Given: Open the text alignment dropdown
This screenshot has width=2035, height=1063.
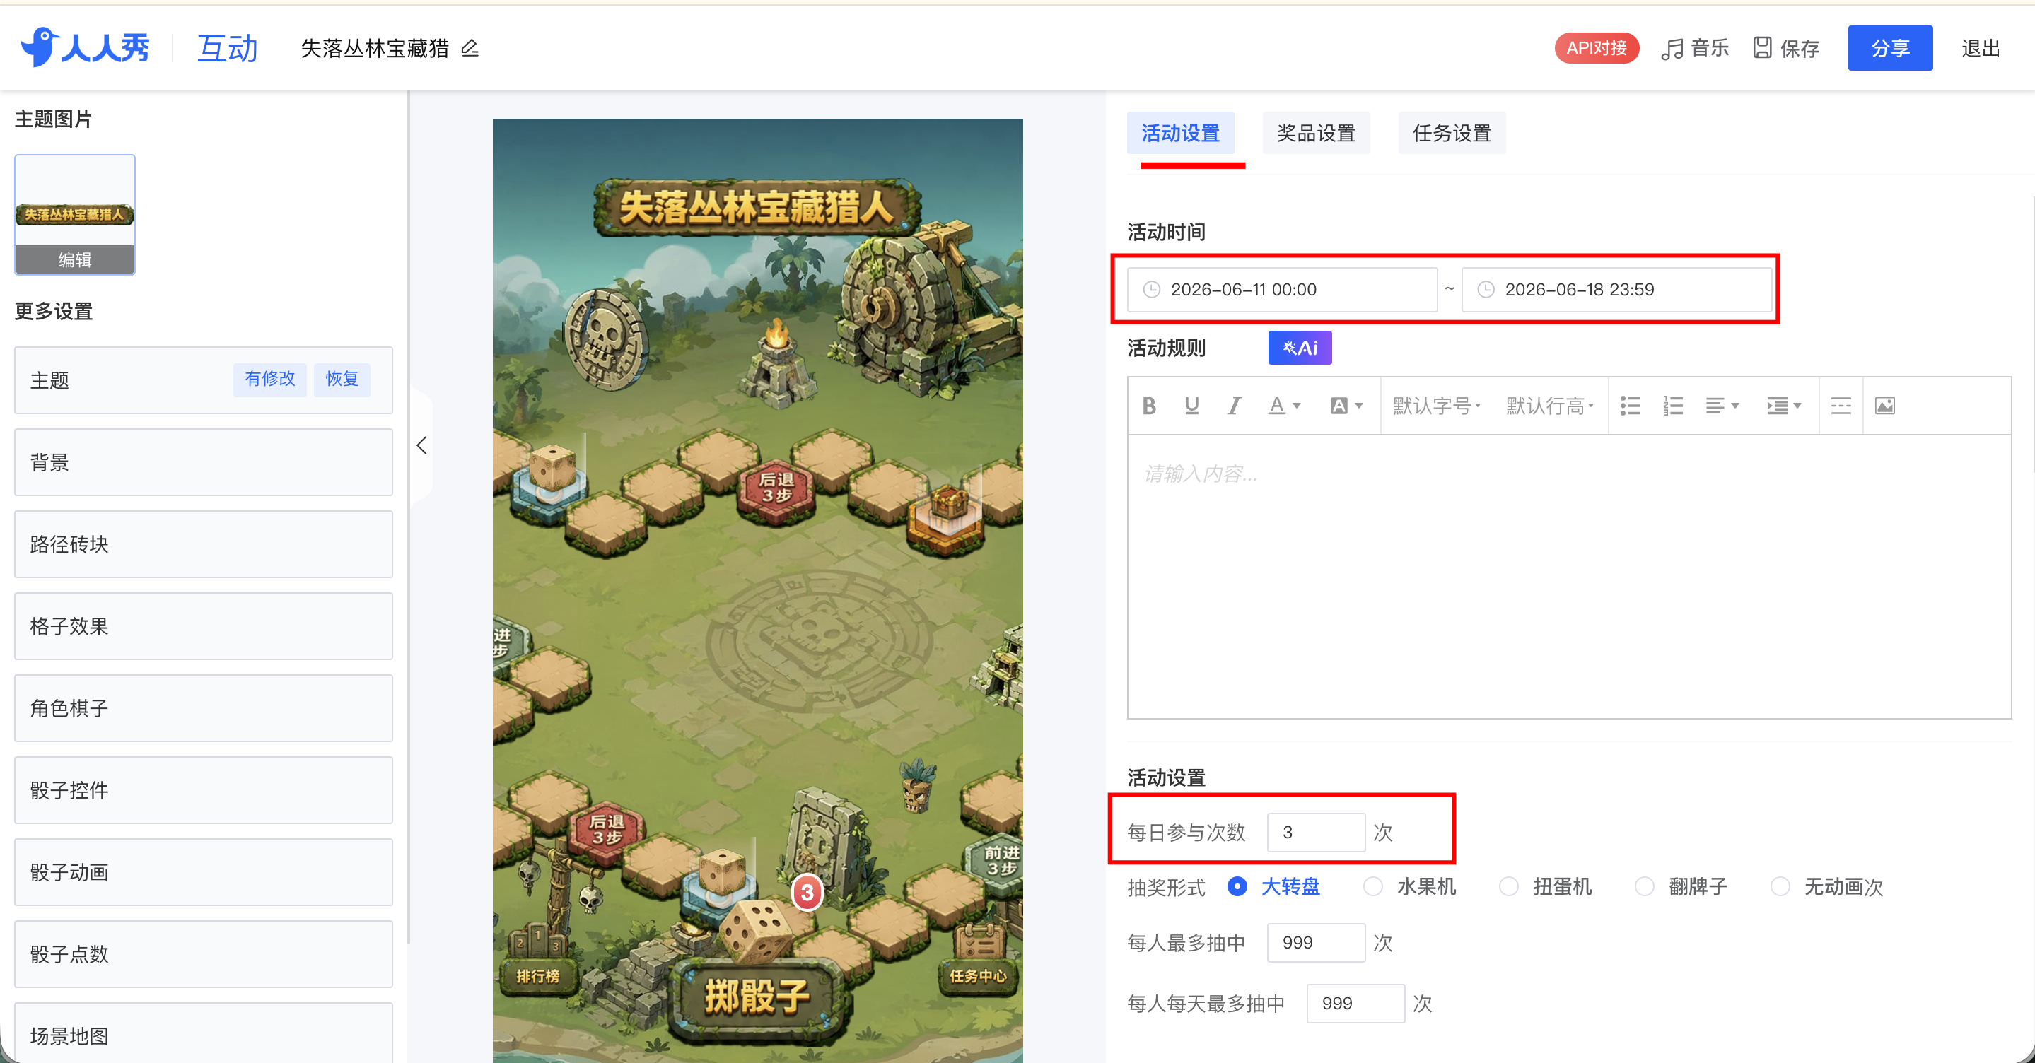Looking at the screenshot, I should tap(1722, 406).
